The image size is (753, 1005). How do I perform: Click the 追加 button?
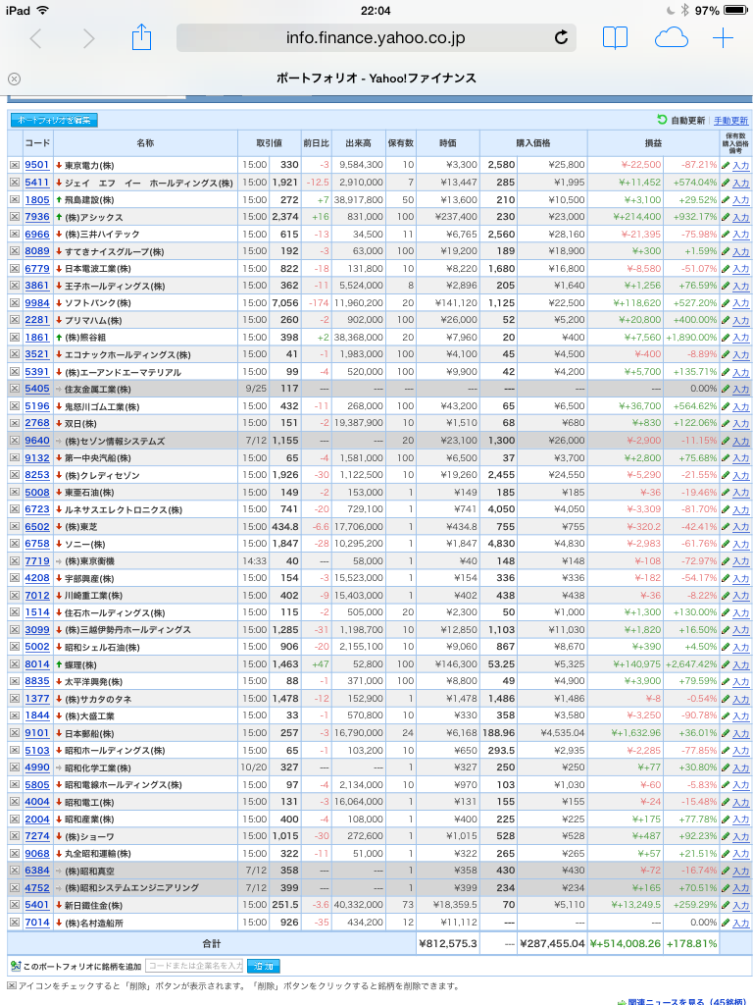click(264, 966)
